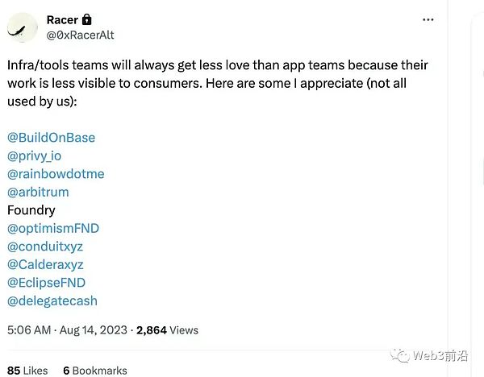Open the @delegatecash mention
The height and width of the screenshot is (377, 484).
pos(52,300)
